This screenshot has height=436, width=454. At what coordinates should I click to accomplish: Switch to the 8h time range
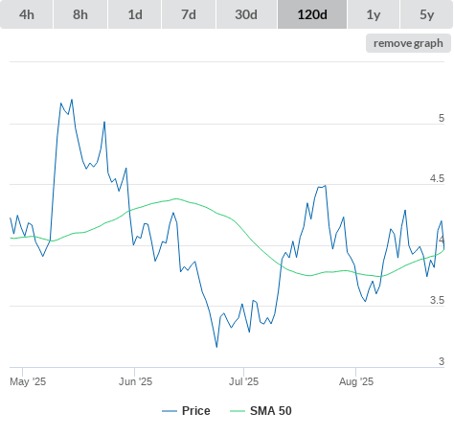point(80,14)
